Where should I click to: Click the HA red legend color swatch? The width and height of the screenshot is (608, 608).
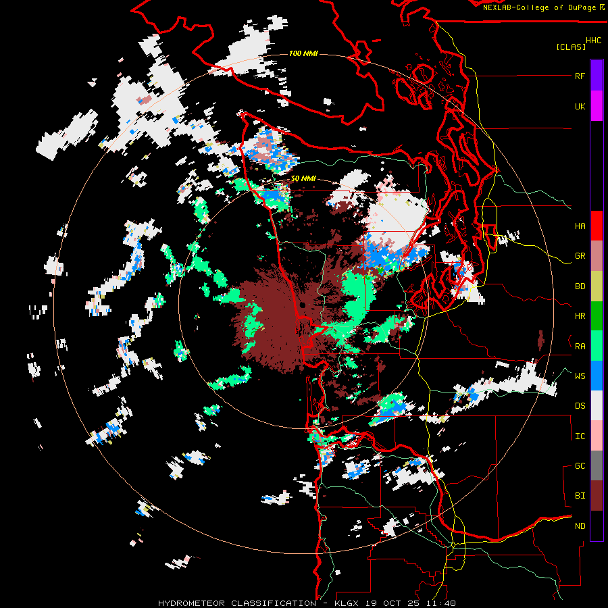[597, 226]
